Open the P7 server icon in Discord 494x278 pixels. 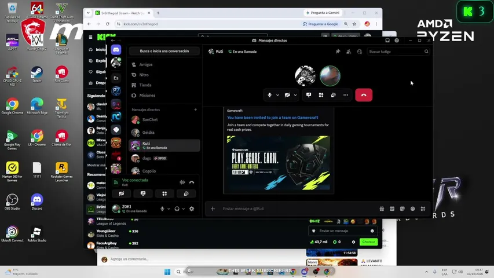(116, 91)
